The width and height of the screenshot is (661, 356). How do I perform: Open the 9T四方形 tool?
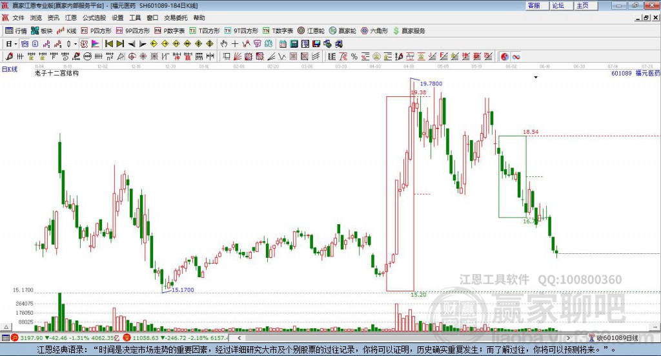[241, 31]
